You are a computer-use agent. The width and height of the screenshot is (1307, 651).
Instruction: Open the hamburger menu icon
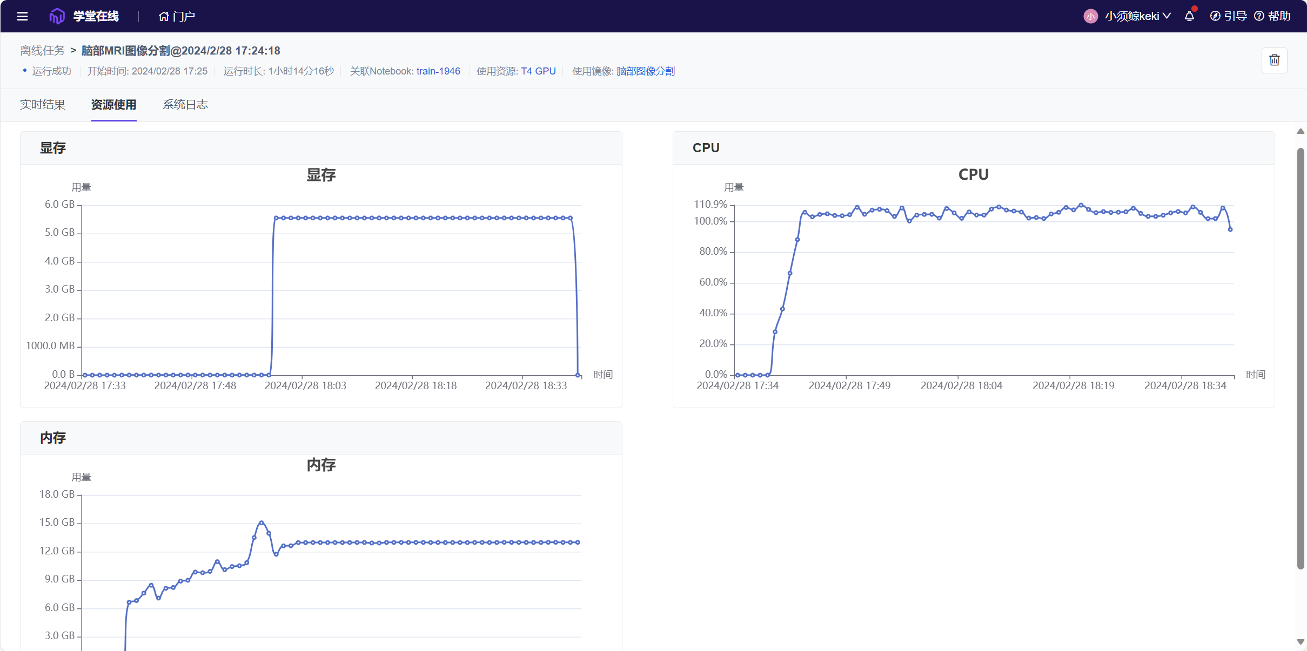pyautogui.click(x=22, y=16)
